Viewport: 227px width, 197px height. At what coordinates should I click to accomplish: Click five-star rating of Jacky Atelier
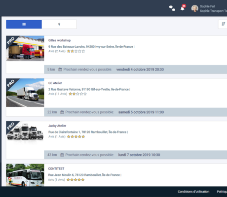point(76,136)
